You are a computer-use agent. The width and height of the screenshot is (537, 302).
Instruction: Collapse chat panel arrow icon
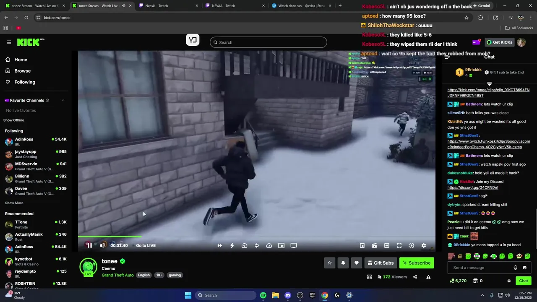[x=447, y=57]
